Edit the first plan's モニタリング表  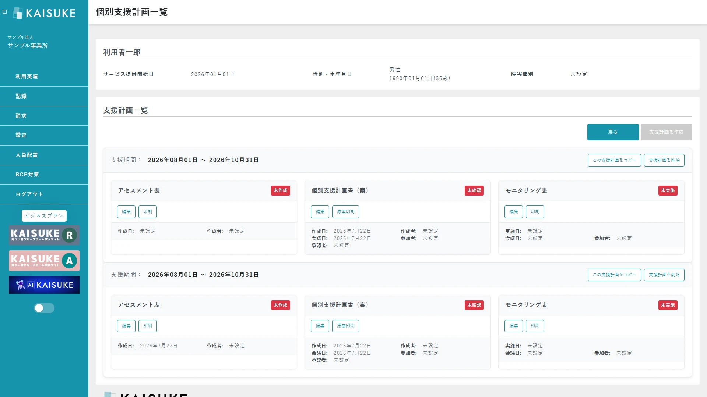[514, 212]
